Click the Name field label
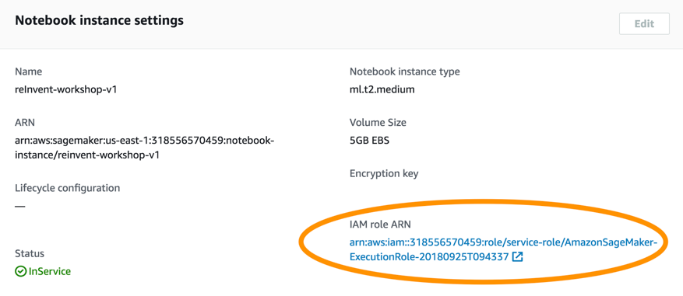 pos(28,71)
